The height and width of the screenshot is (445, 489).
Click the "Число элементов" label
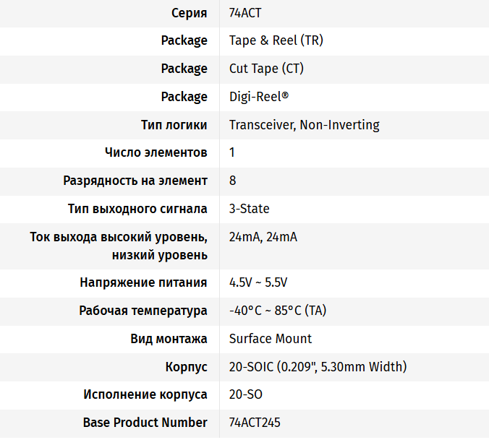click(x=156, y=152)
